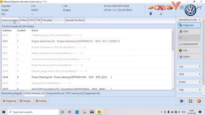Select Transmission electronics 0002 row
205x115 pixels.
pos(86,59)
